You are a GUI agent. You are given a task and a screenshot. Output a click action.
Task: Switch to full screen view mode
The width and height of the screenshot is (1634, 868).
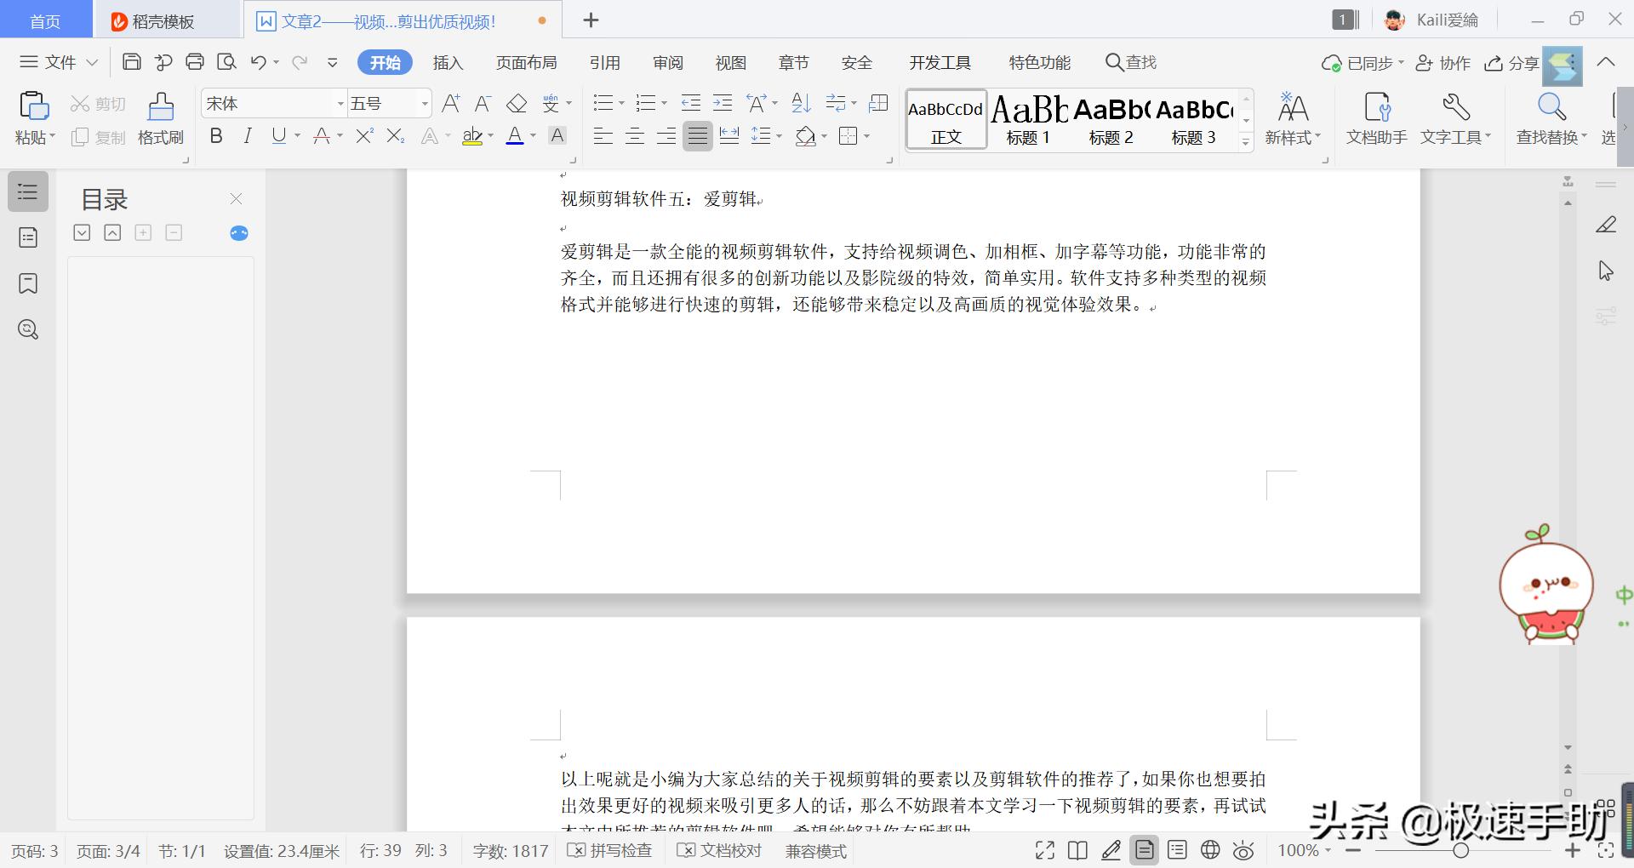(x=1044, y=850)
